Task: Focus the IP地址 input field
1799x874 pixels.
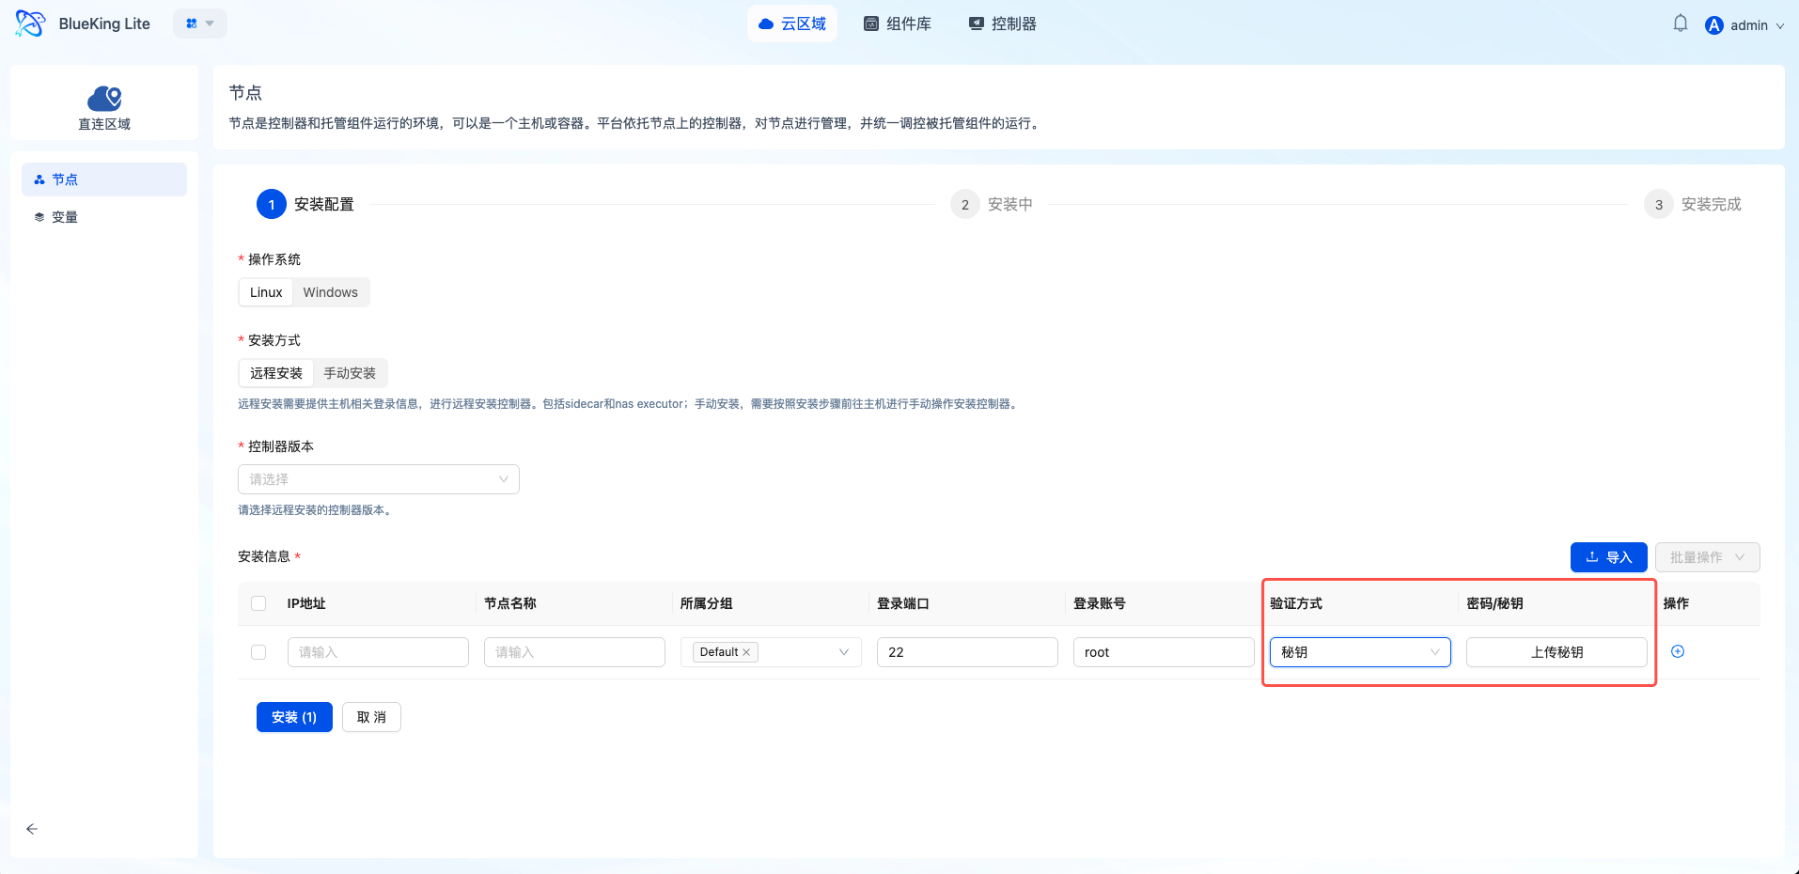Action: (x=378, y=652)
